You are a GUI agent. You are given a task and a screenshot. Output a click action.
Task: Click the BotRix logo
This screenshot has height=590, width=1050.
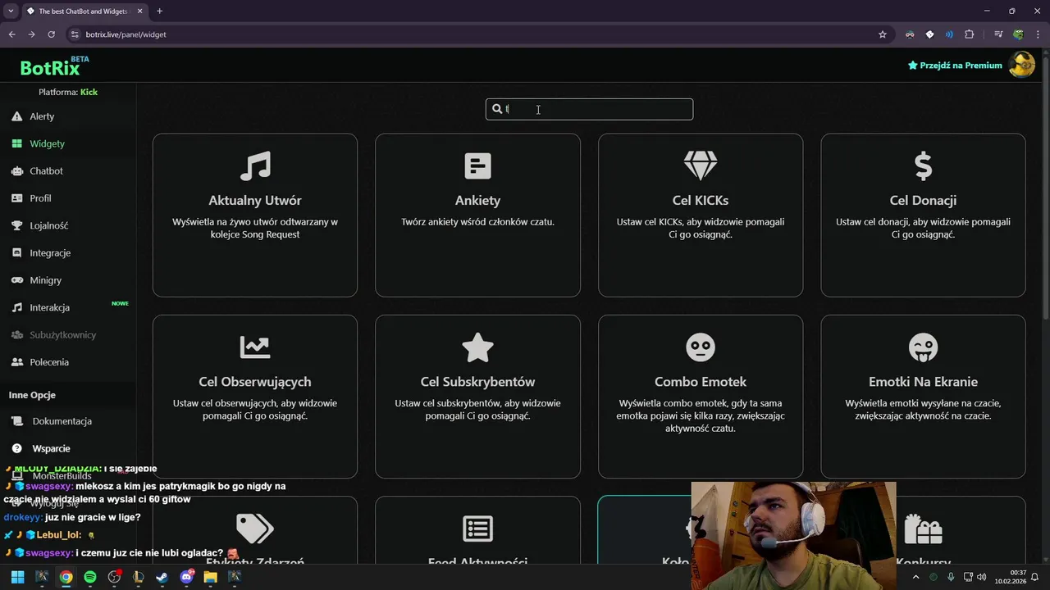click(x=54, y=66)
